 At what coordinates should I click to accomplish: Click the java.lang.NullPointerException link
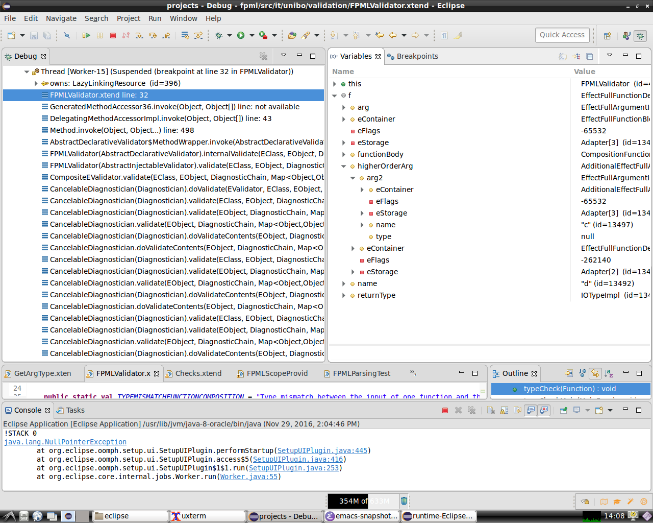(65, 442)
